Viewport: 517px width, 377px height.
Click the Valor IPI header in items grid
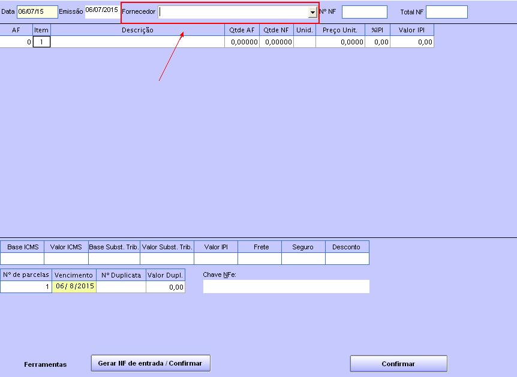click(x=412, y=30)
